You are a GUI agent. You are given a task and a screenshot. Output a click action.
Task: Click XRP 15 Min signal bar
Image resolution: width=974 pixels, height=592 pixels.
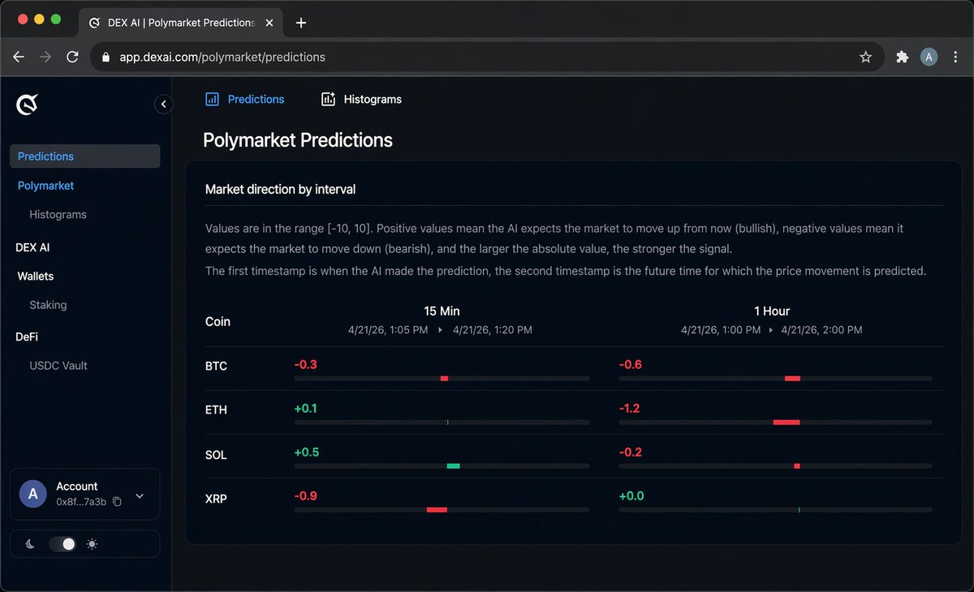(442, 509)
